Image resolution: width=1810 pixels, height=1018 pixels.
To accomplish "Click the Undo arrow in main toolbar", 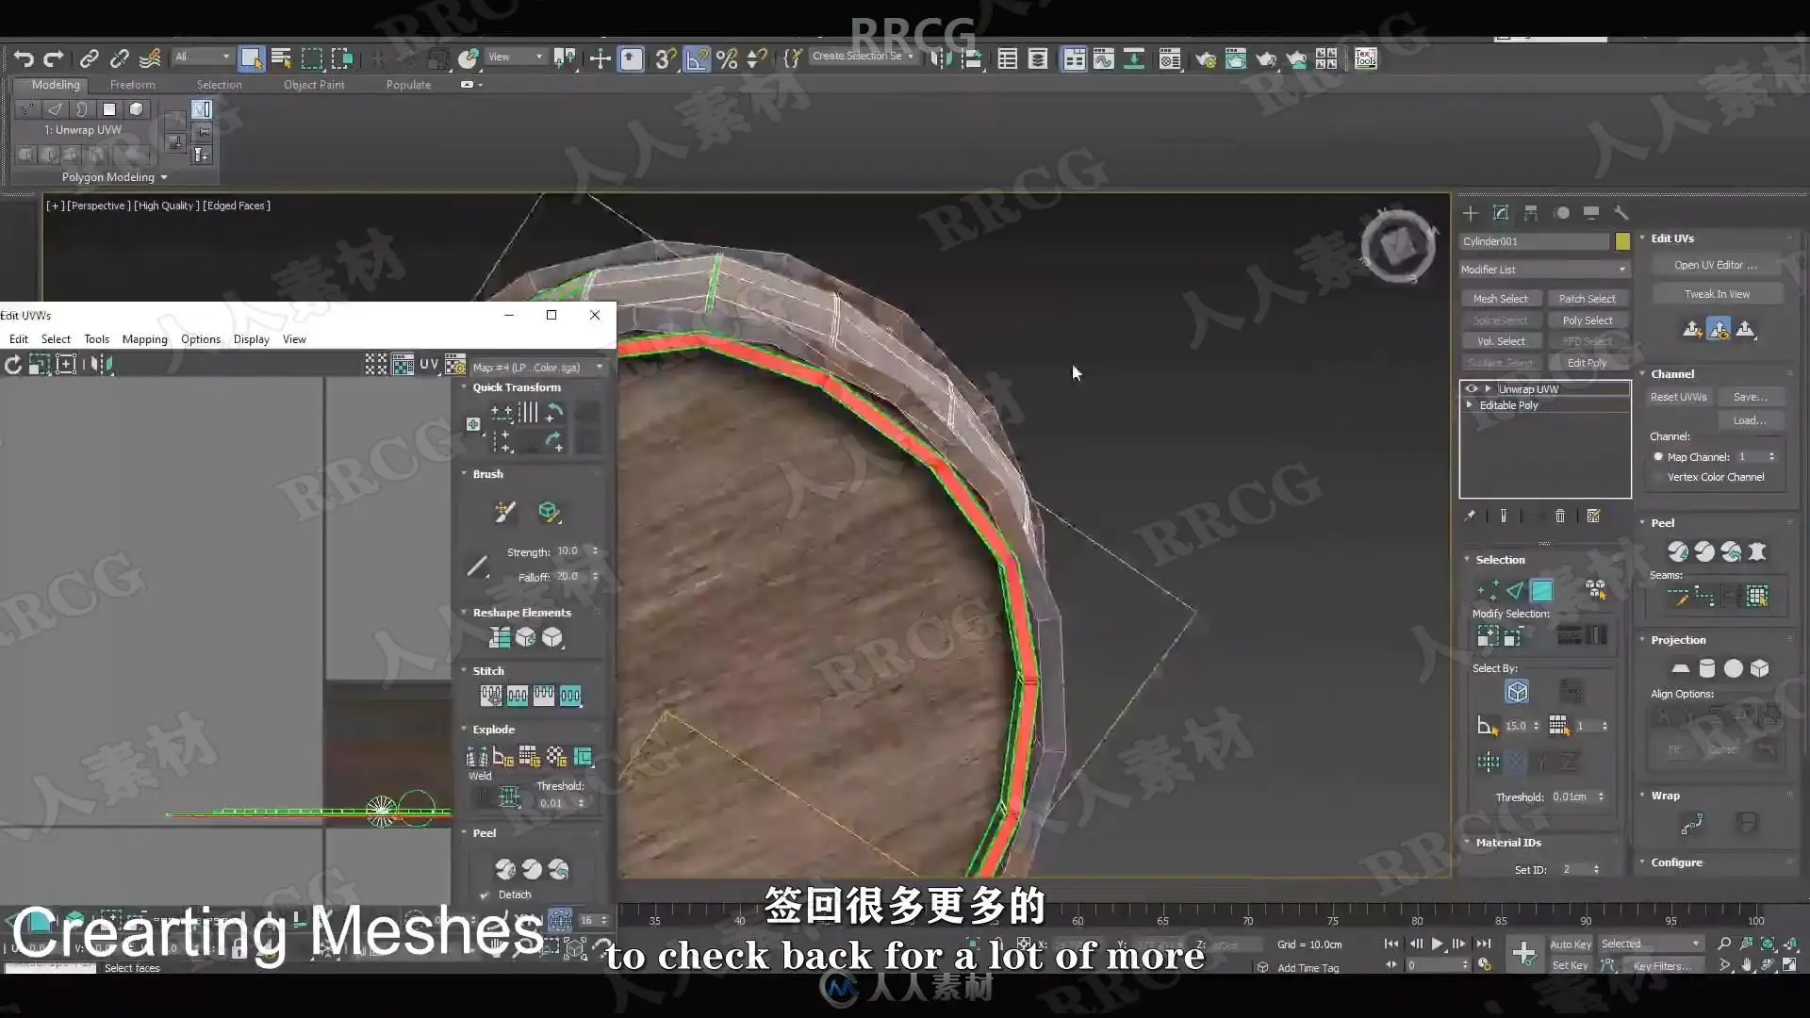I will coord(24,58).
